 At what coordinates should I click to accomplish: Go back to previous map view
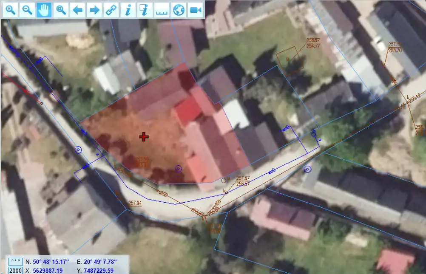pyautogui.click(x=77, y=10)
